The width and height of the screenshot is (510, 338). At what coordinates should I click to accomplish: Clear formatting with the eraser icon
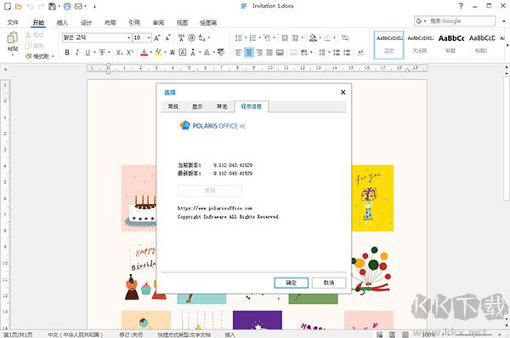pyautogui.click(x=221, y=53)
